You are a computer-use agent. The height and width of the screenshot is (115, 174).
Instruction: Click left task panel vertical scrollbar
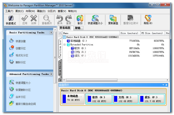[x=55, y=57]
